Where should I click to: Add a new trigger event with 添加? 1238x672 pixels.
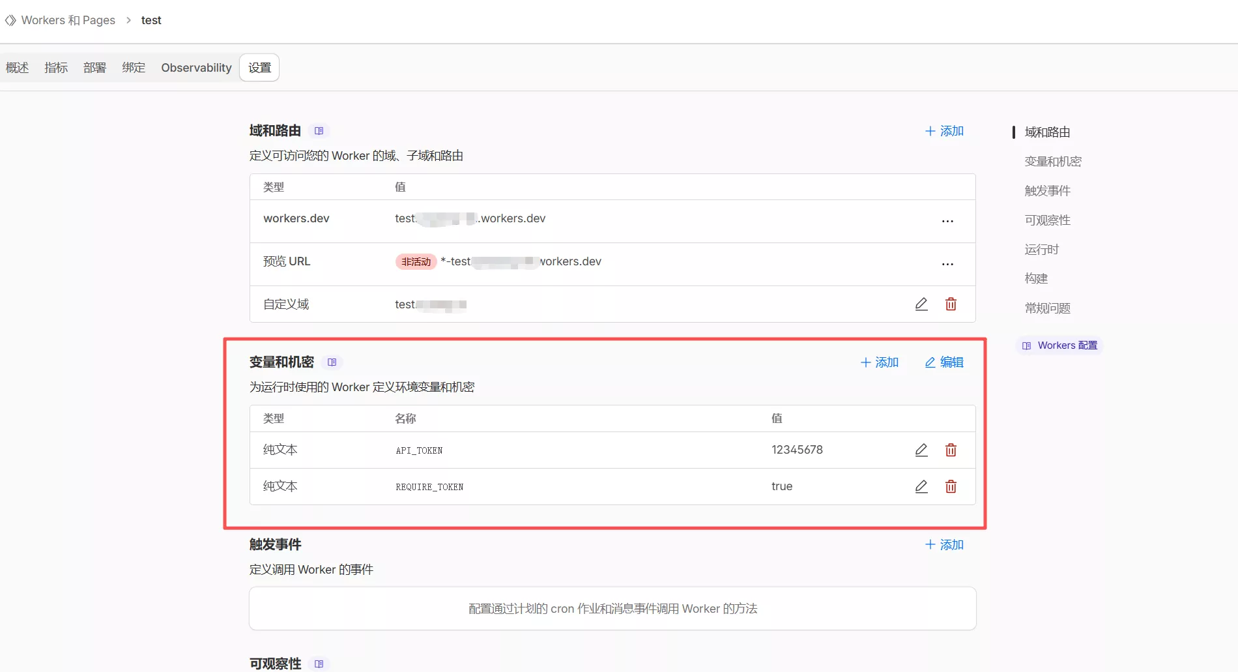tap(944, 545)
